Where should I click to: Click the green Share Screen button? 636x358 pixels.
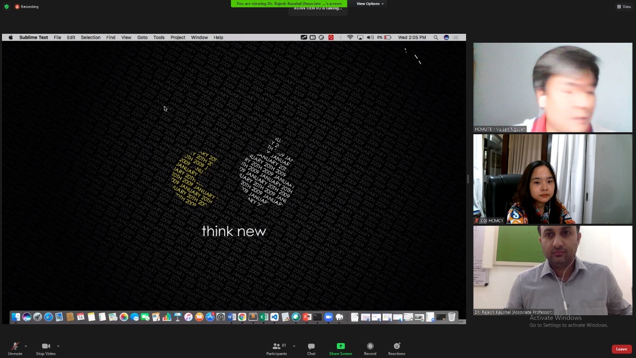(340, 349)
